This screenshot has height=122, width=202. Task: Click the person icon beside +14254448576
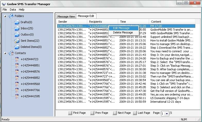[17, 72]
